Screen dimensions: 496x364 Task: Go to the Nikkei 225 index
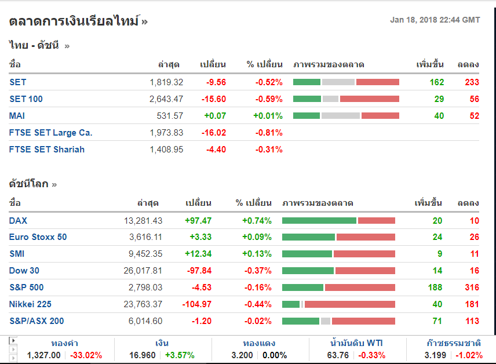click(x=30, y=304)
